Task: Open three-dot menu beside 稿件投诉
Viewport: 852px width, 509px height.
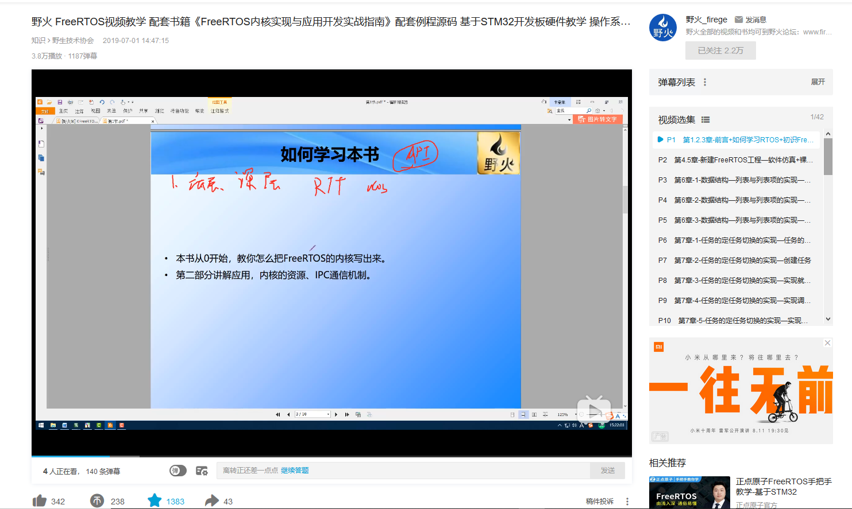Action: 627,501
